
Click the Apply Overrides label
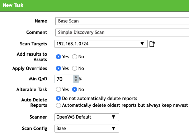[x=30, y=69]
